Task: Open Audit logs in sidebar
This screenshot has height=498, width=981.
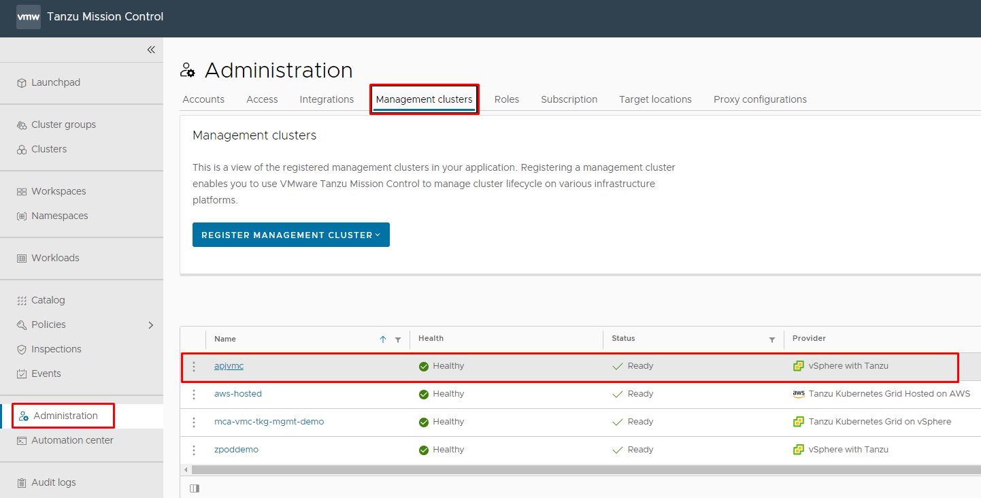Action: pos(54,483)
